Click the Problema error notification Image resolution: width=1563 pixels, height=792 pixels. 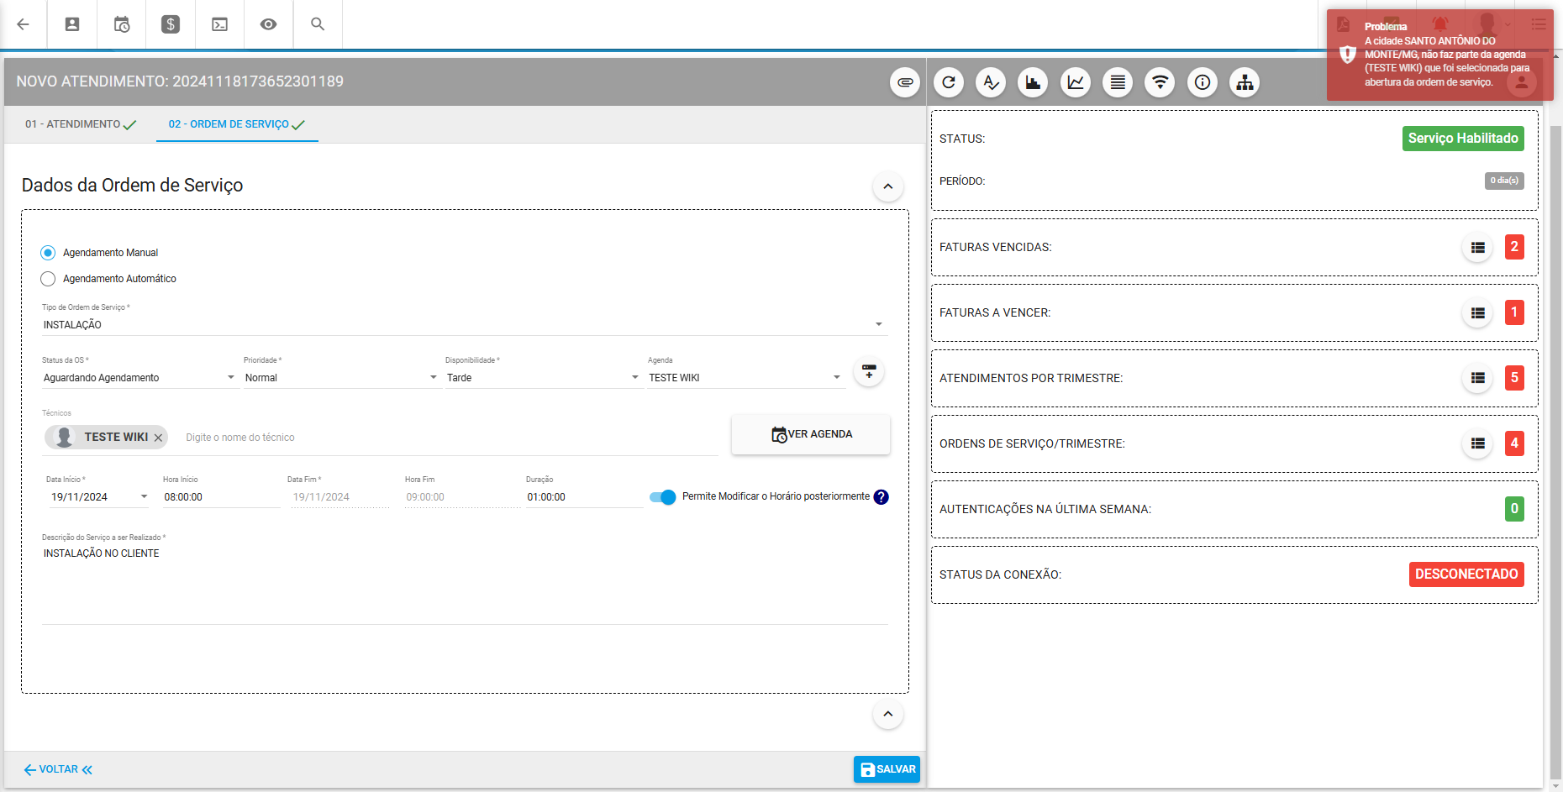(1440, 55)
